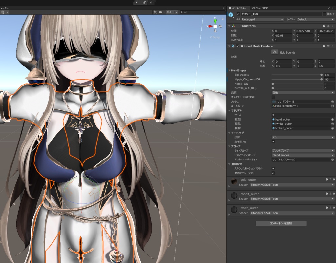Disable the Skinned Mesh Renderer checkbox

tap(238, 46)
